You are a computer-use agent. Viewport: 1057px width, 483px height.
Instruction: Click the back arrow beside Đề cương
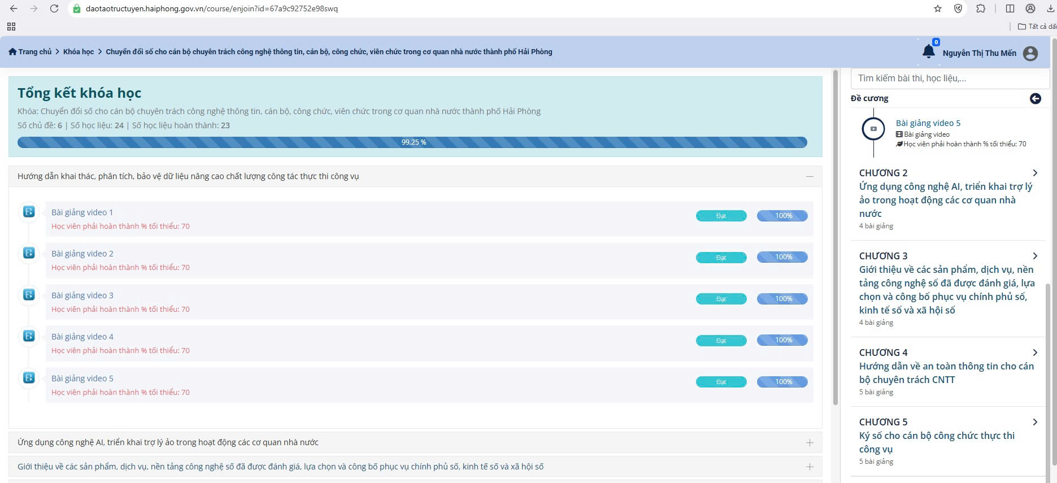click(1035, 98)
